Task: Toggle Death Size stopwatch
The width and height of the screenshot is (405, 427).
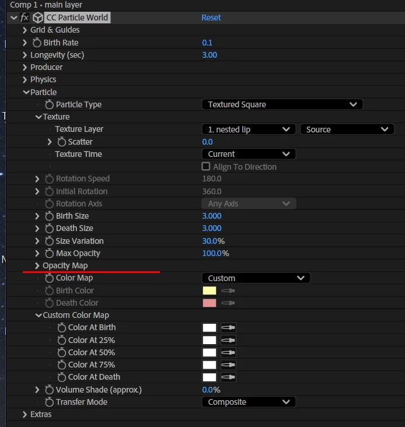Action: tap(49, 229)
